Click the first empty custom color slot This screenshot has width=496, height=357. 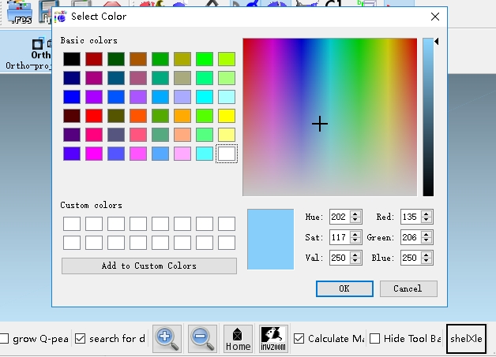tap(72, 225)
